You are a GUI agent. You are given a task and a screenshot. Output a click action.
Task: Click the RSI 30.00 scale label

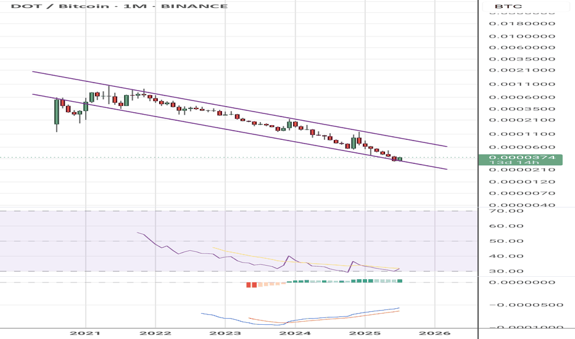pyautogui.click(x=507, y=272)
